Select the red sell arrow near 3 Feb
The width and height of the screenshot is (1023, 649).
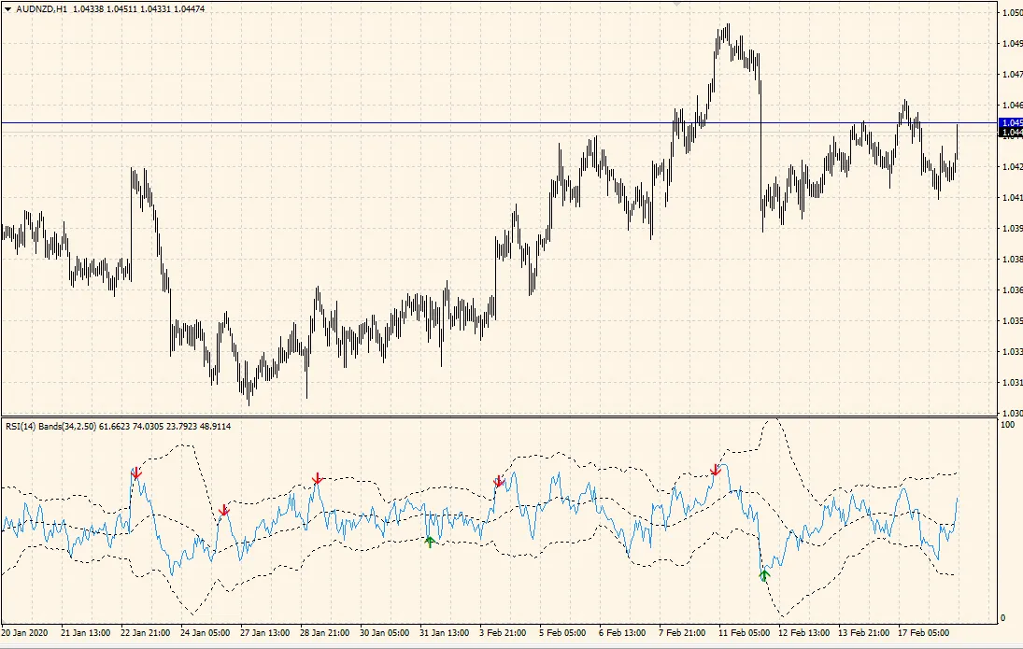(x=497, y=481)
